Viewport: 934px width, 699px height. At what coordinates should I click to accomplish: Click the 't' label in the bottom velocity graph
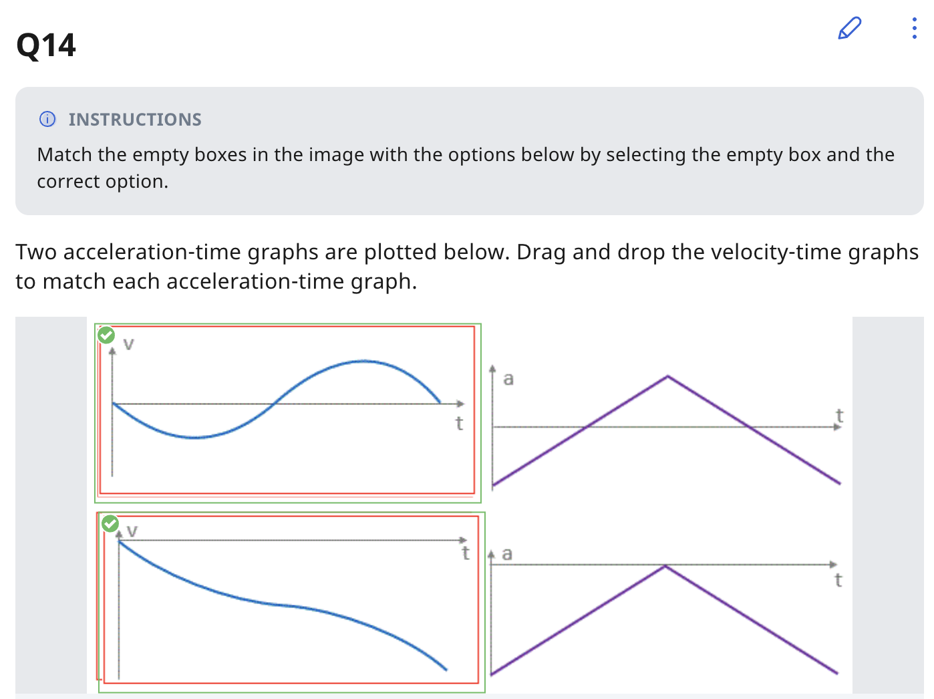(466, 553)
